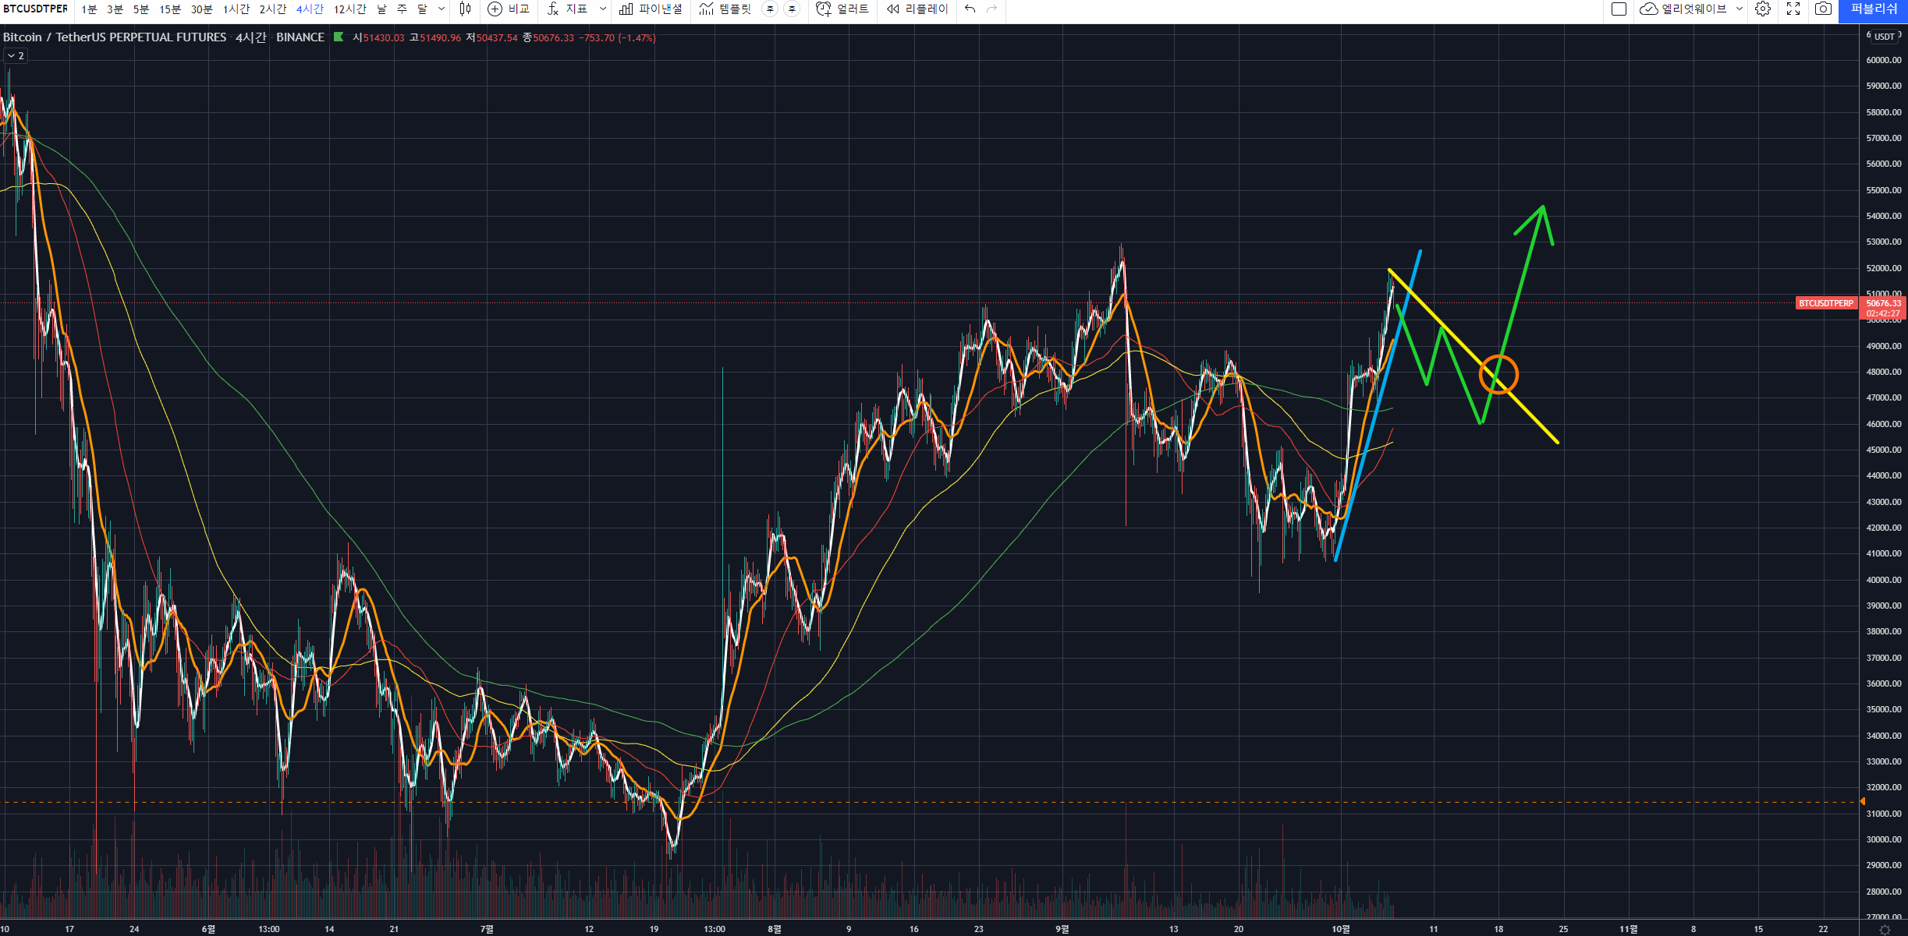Open chart settings gear icon
This screenshot has width=1908, height=936.
[x=1763, y=9]
